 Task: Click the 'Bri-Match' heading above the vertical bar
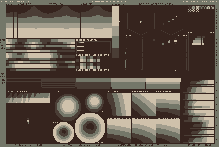(x=118, y=4)
